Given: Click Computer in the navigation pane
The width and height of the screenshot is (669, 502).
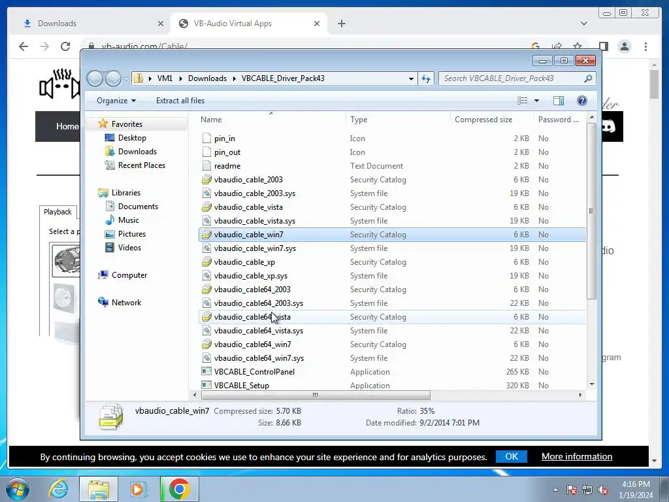Looking at the screenshot, I should pos(129,275).
